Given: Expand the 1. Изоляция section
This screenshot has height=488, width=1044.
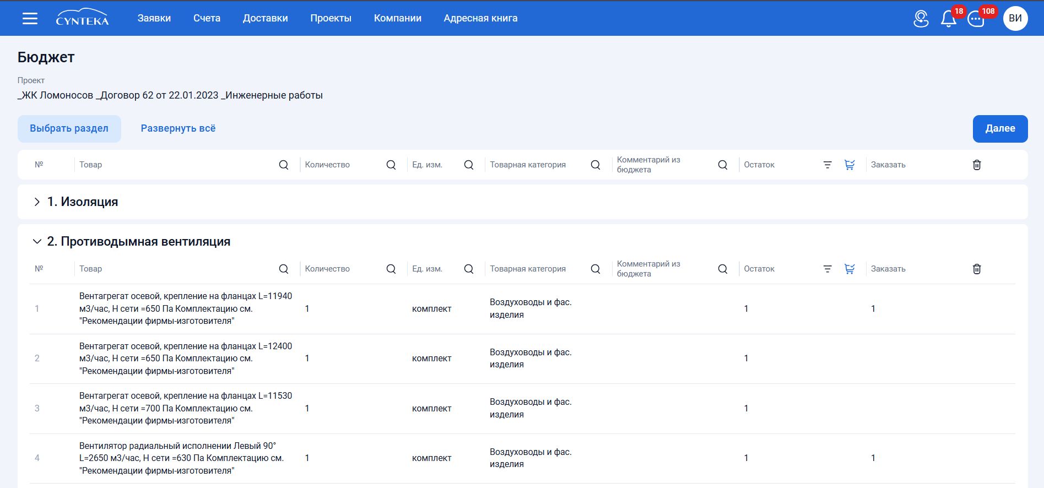Looking at the screenshot, I should click(x=37, y=202).
